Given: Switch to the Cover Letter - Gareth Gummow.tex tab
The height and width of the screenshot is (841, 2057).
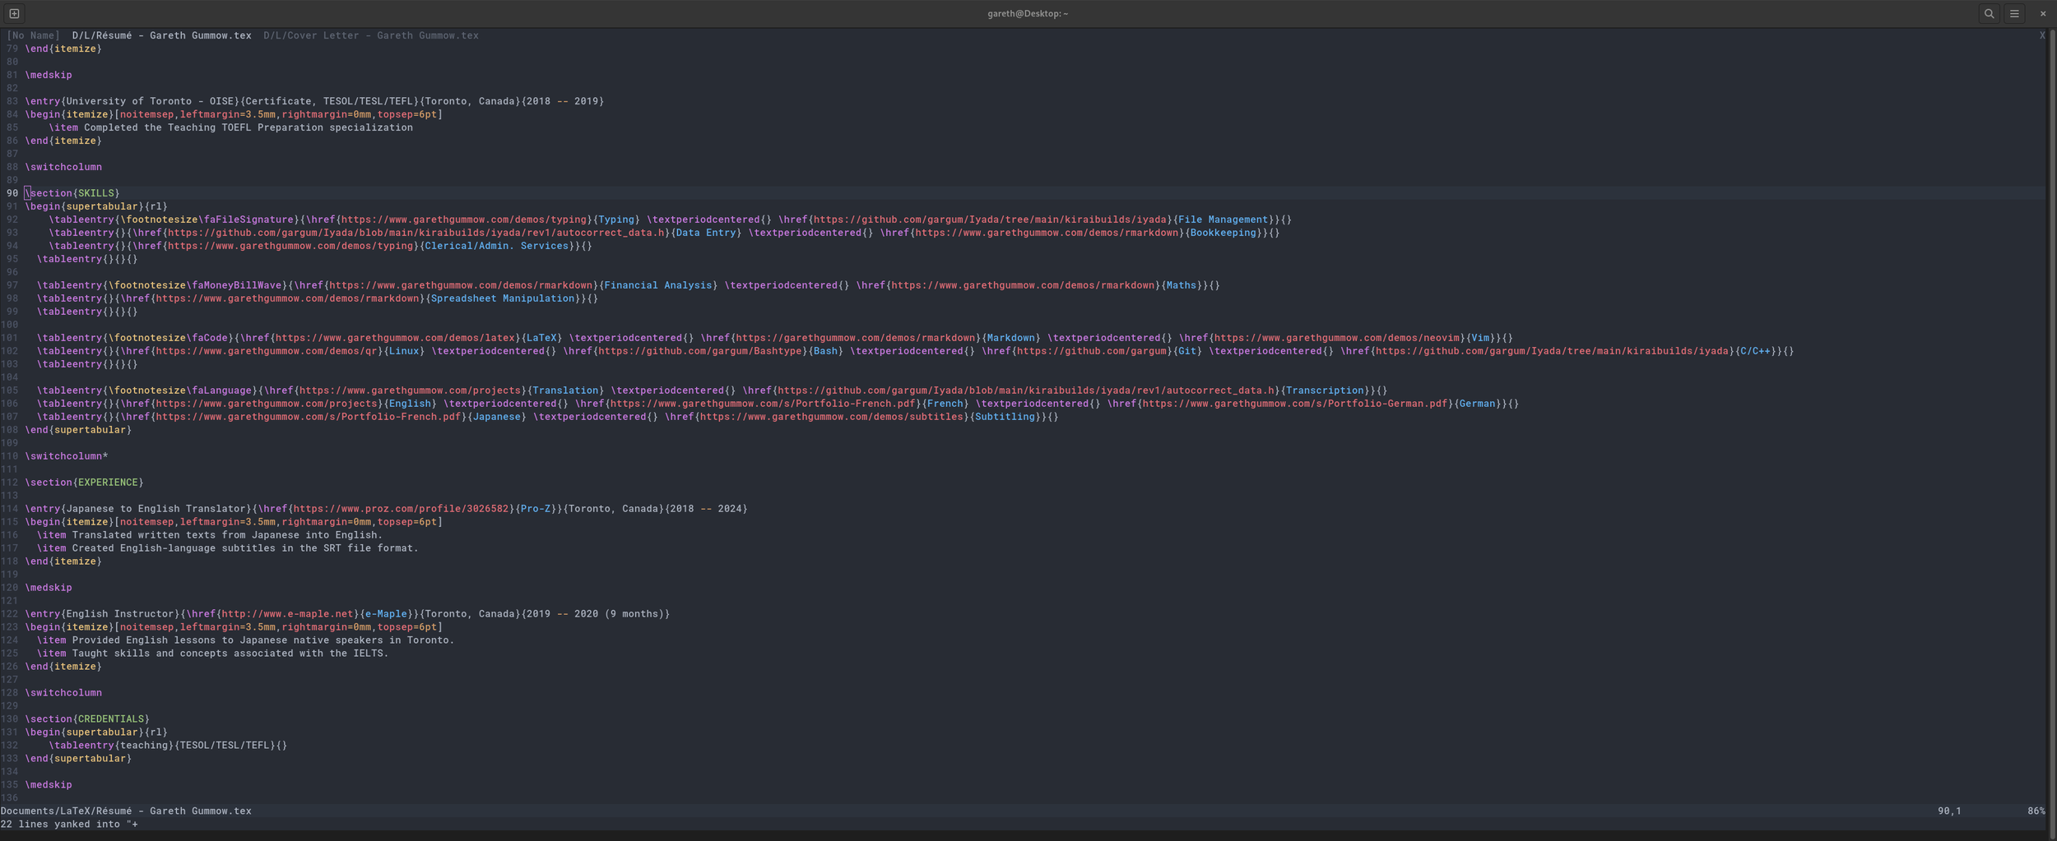Looking at the screenshot, I should pos(371,35).
